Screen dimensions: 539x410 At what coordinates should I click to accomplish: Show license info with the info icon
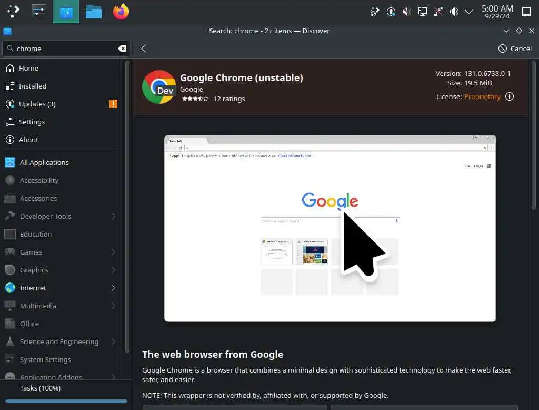[x=510, y=97]
